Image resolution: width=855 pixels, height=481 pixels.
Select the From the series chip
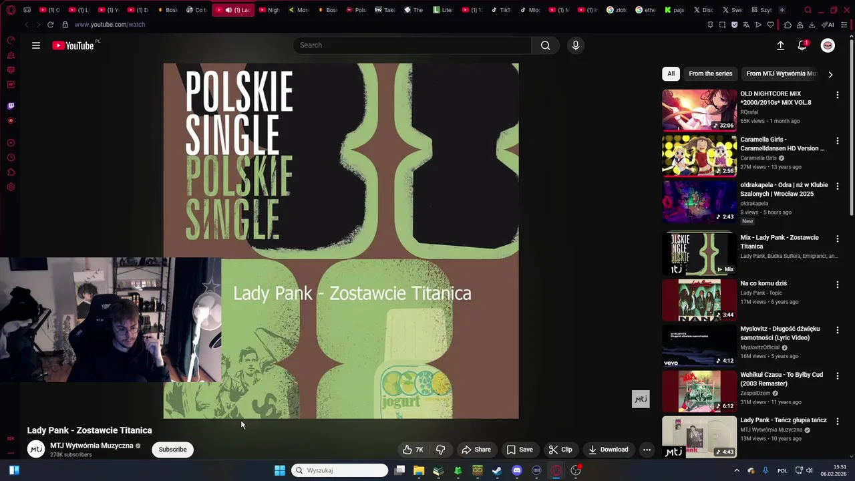(711, 73)
